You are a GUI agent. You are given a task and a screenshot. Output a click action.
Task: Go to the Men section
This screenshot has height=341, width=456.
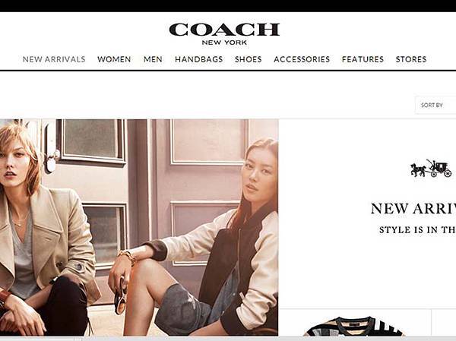pyautogui.click(x=153, y=59)
